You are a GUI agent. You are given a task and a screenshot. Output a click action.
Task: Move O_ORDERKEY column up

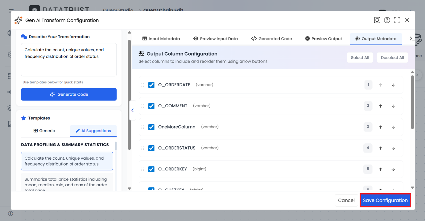click(380, 169)
